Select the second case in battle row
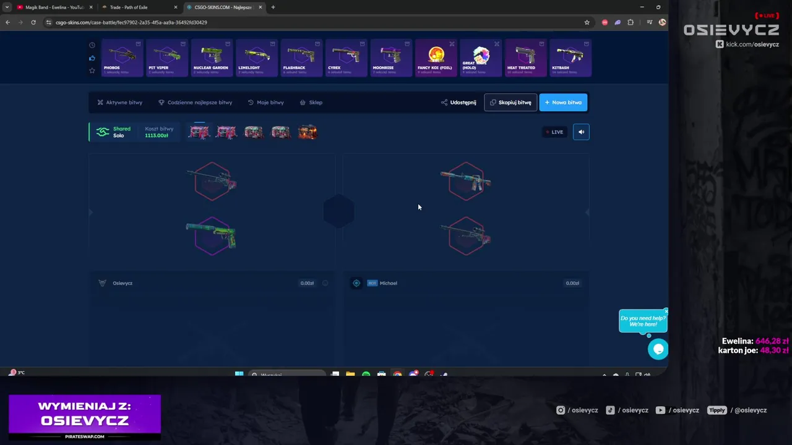 226,132
